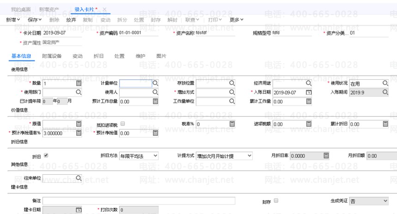Click lookup icon for 增加方式

click(x=232, y=92)
